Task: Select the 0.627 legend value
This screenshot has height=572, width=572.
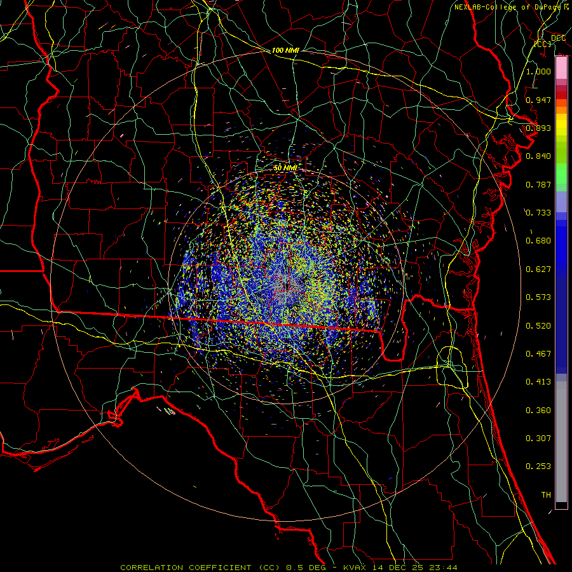Action: click(x=538, y=269)
